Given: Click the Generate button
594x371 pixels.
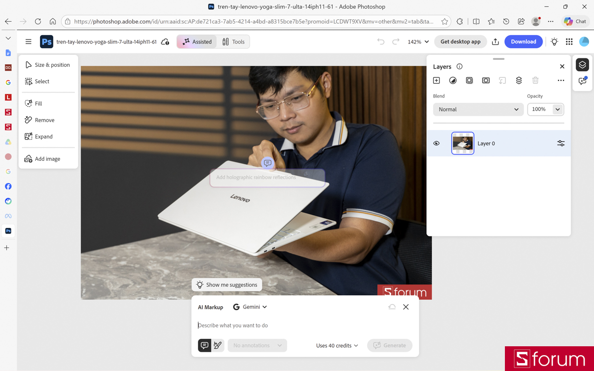Looking at the screenshot, I should tap(390, 345).
